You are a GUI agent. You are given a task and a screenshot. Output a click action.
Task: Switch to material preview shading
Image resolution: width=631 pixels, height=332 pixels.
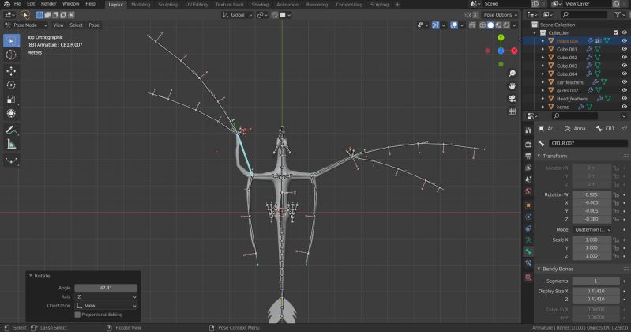tap(498, 25)
